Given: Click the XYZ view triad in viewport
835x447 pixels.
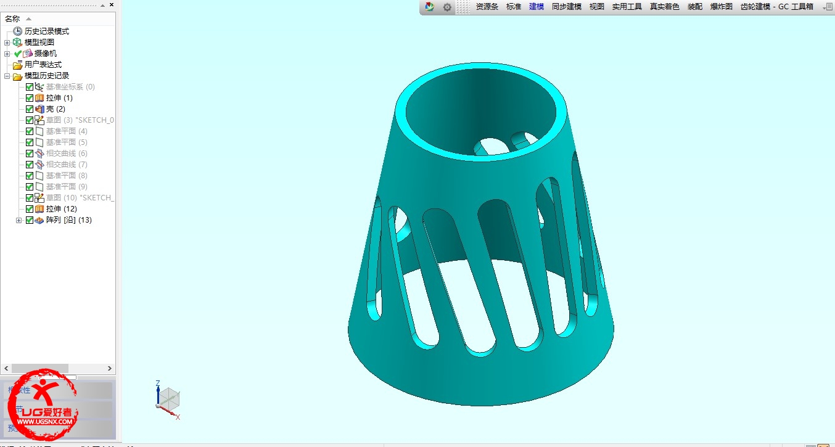Looking at the screenshot, I should [x=167, y=400].
